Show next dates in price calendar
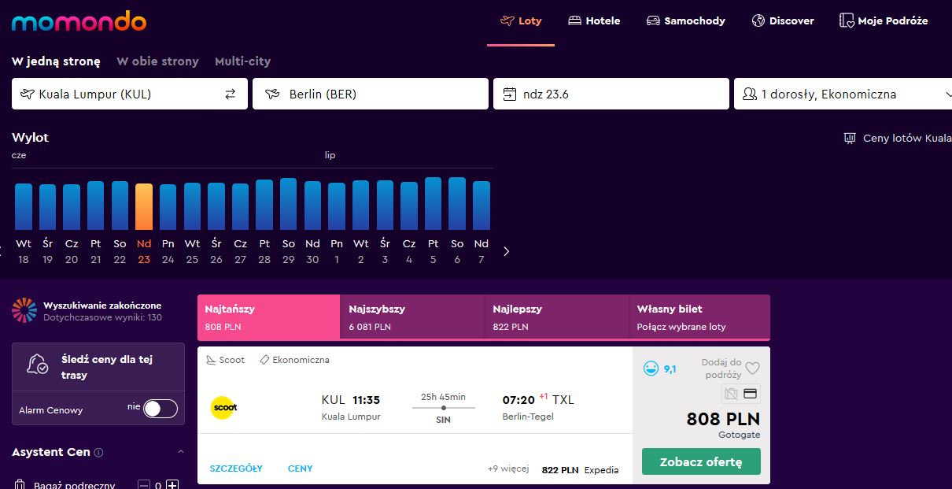Image resolution: width=952 pixels, height=489 pixels. (506, 251)
